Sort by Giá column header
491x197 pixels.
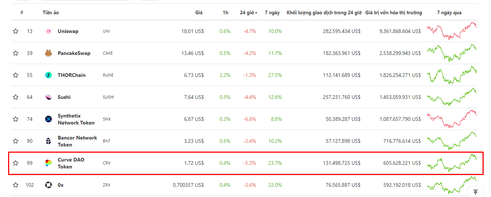(x=199, y=12)
